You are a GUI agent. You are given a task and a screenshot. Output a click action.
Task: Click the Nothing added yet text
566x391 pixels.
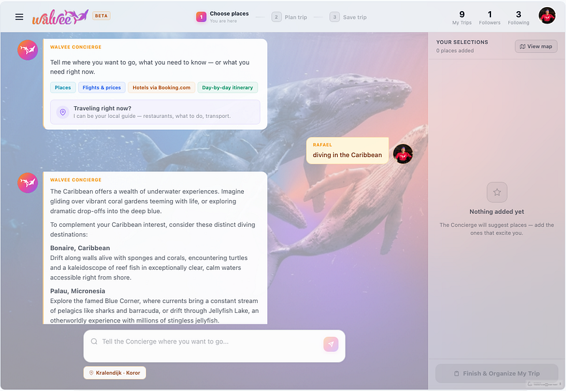point(497,212)
